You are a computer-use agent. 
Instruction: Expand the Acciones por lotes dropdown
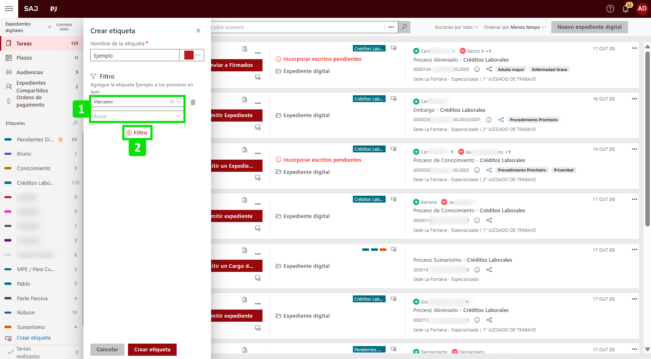tap(456, 27)
